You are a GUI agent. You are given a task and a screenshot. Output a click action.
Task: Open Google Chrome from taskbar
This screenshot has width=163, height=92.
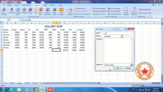pyautogui.click(x=35, y=90)
